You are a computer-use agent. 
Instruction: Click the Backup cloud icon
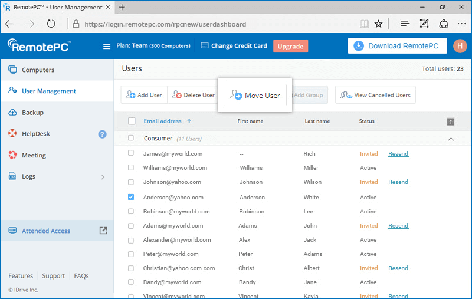click(x=12, y=112)
